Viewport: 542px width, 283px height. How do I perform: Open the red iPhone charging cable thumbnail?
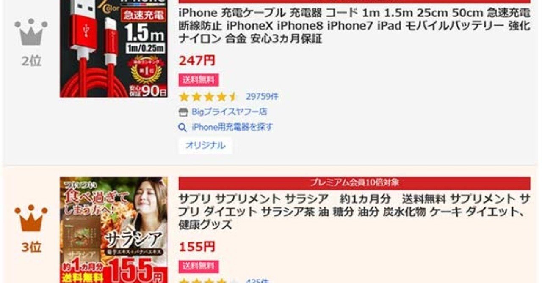point(113,49)
